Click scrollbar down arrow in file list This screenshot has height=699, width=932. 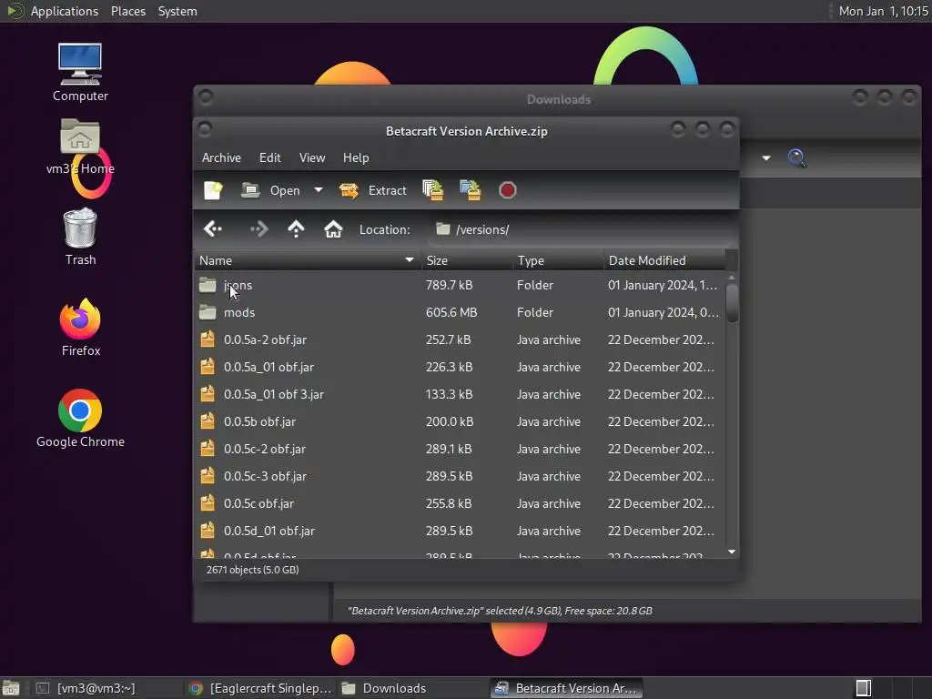(x=732, y=552)
